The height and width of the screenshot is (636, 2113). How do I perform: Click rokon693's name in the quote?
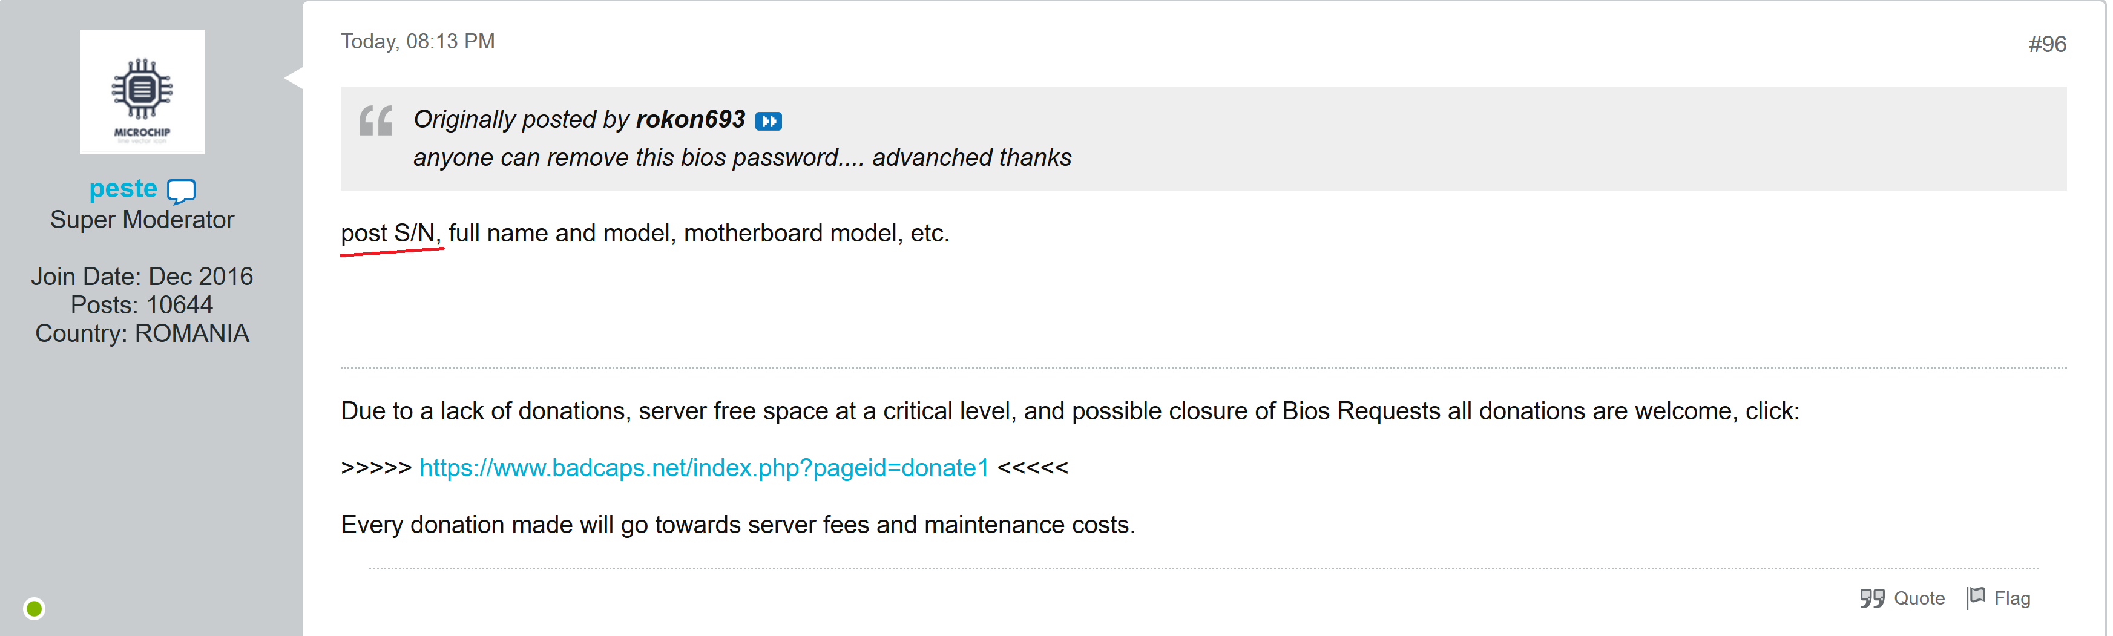[x=690, y=120]
